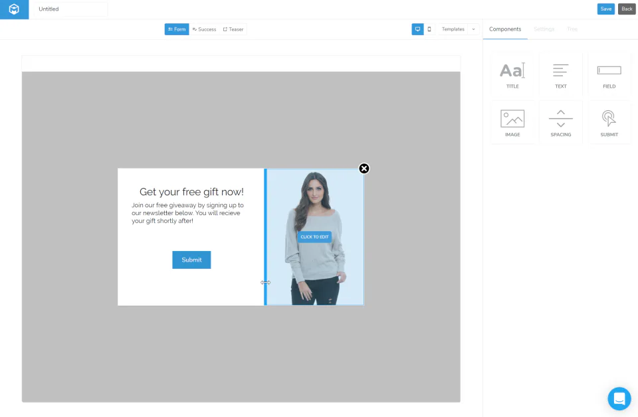This screenshot has width=638, height=417.
Task: Switch to the Form view
Action: (x=177, y=29)
